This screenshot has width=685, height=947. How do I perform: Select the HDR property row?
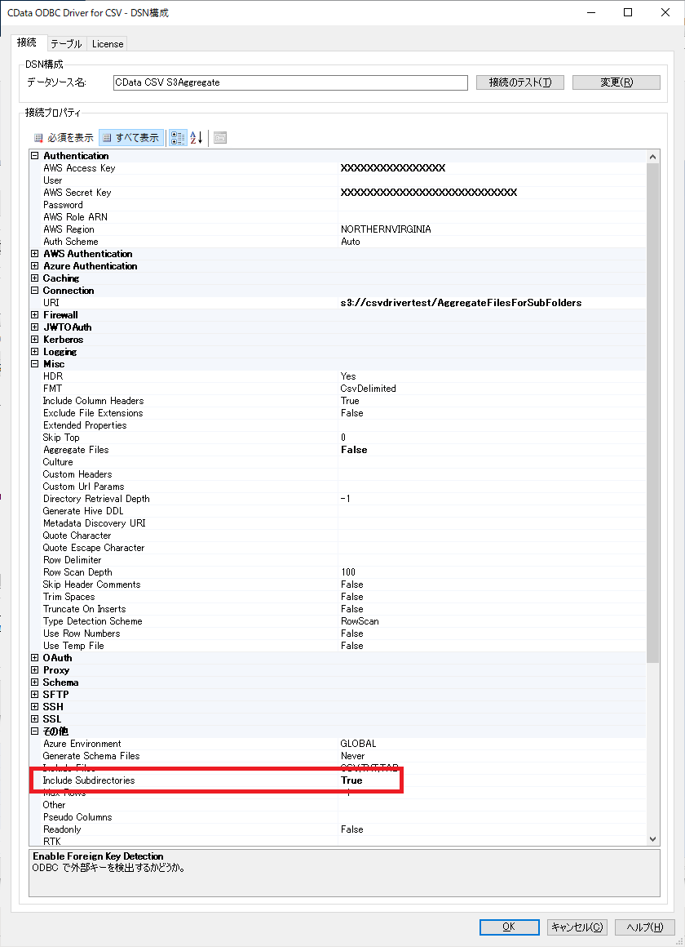tap(342, 376)
